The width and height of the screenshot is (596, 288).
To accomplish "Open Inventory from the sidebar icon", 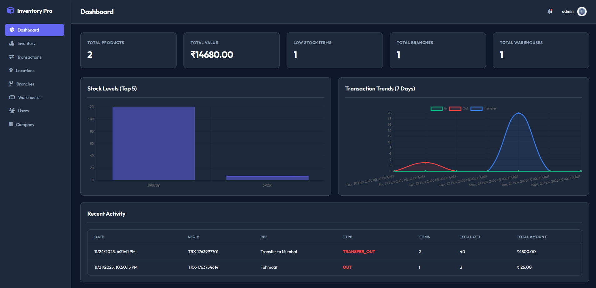I will [12, 43].
